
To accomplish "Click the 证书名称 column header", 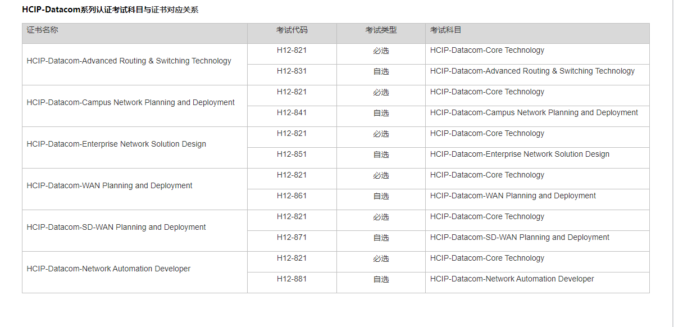I will tap(42, 30).
